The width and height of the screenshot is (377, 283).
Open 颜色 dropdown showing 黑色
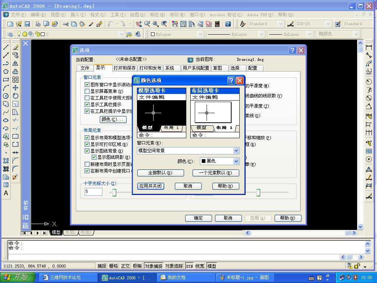pyautogui.click(x=219, y=161)
